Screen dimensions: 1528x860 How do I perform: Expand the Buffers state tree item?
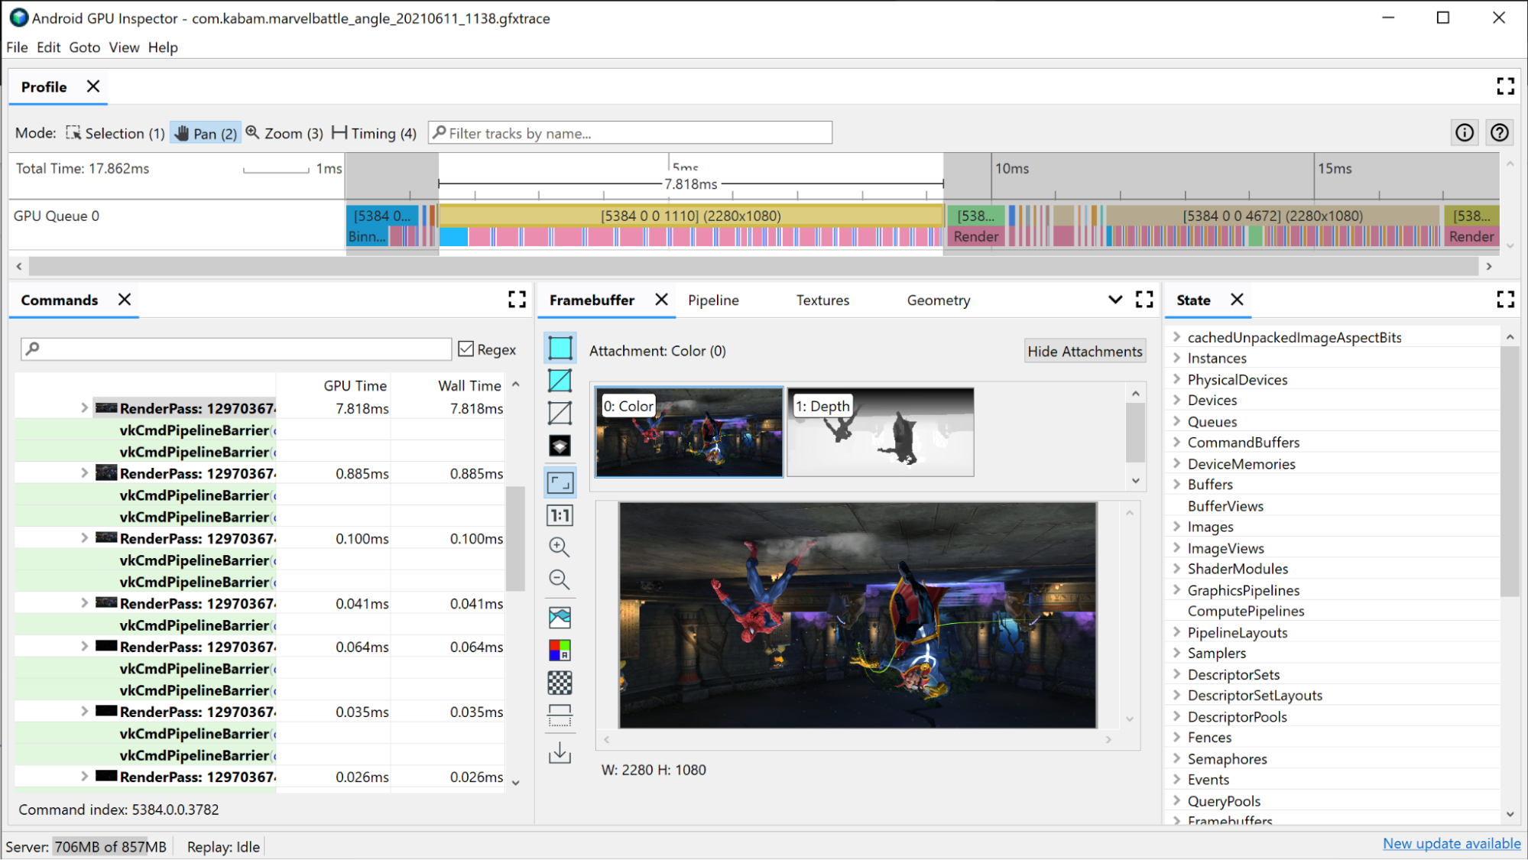pyautogui.click(x=1176, y=484)
